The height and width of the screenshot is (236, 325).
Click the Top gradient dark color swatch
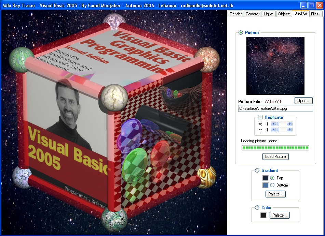click(265, 178)
